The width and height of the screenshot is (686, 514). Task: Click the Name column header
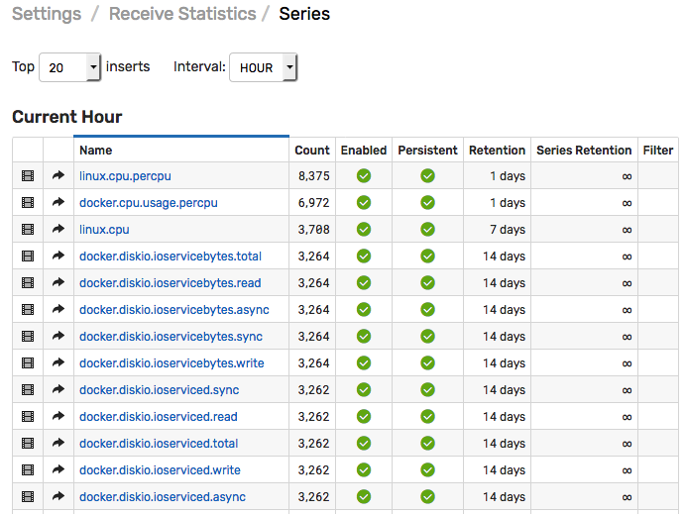pos(96,151)
